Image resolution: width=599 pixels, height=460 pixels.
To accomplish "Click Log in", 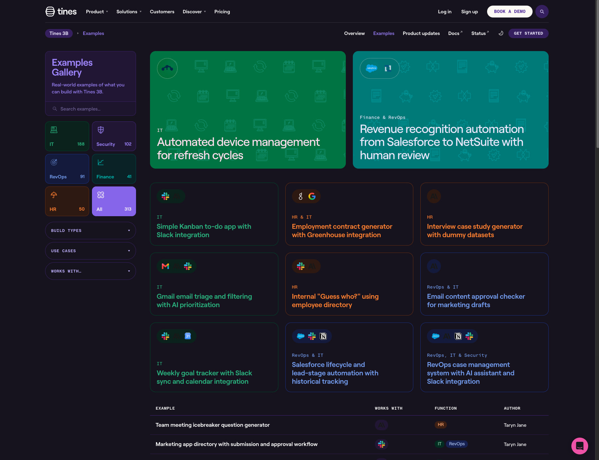I will pos(444,12).
